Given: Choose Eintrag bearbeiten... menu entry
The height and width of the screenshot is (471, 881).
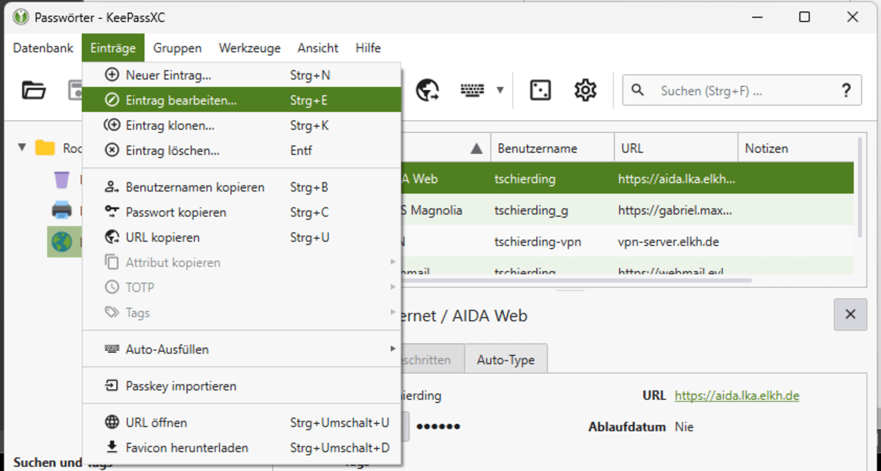Looking at the screenshot, I should 241,100.
